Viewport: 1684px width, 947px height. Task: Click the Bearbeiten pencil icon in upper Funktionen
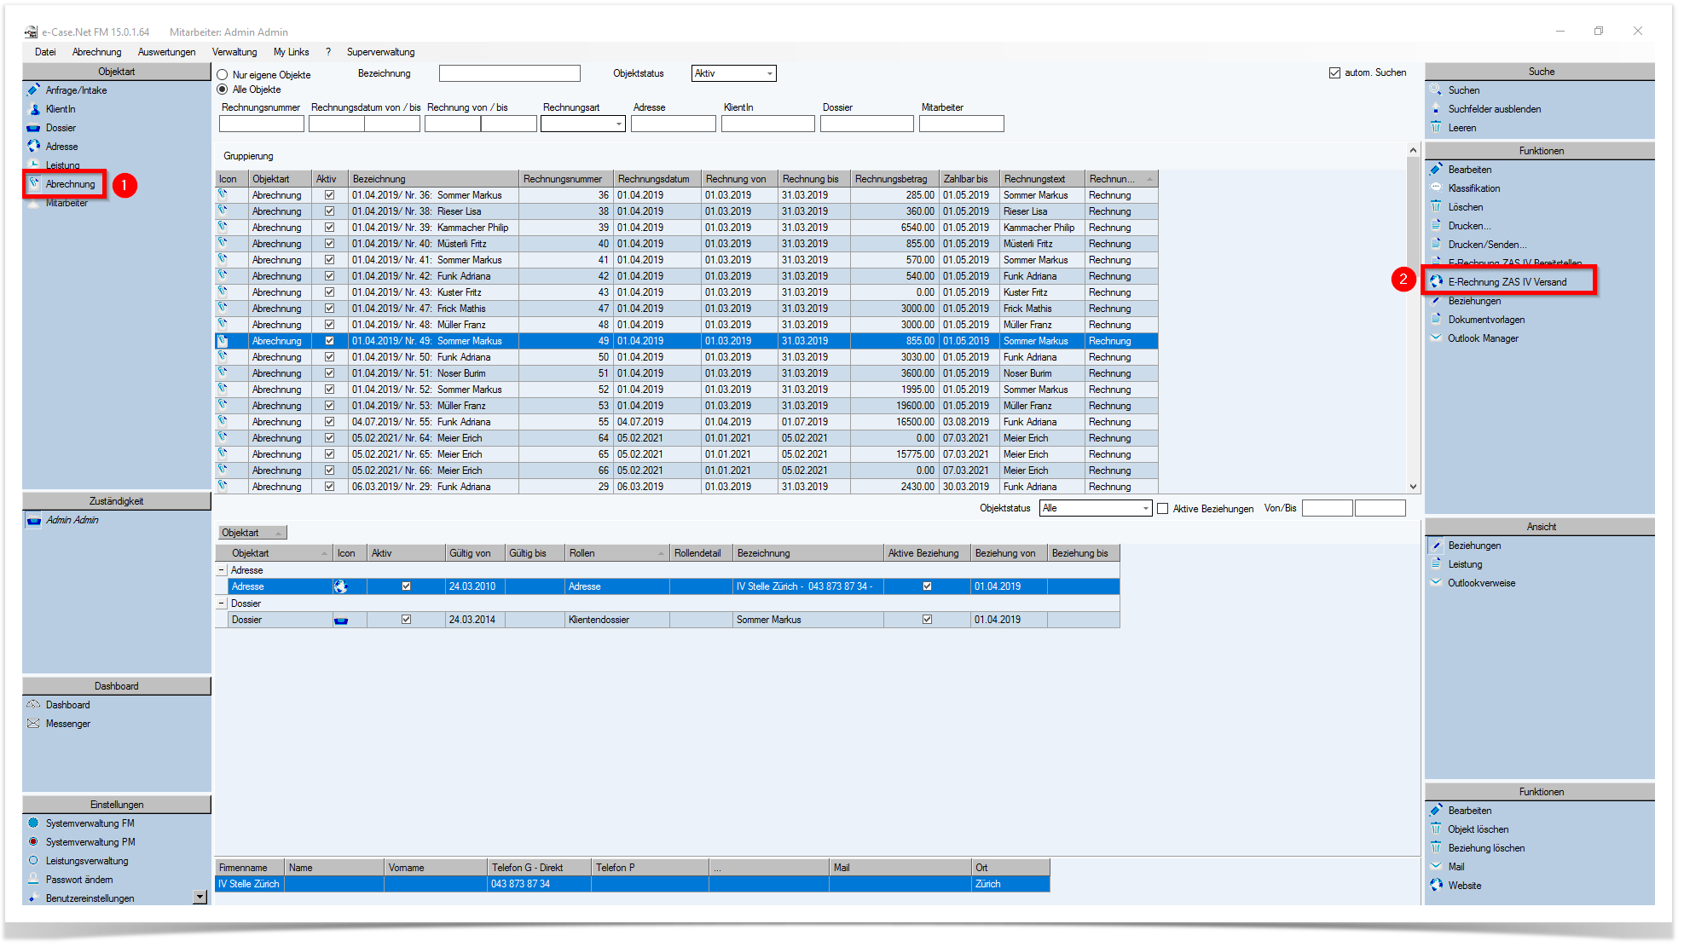click(x=1436, y=170)
